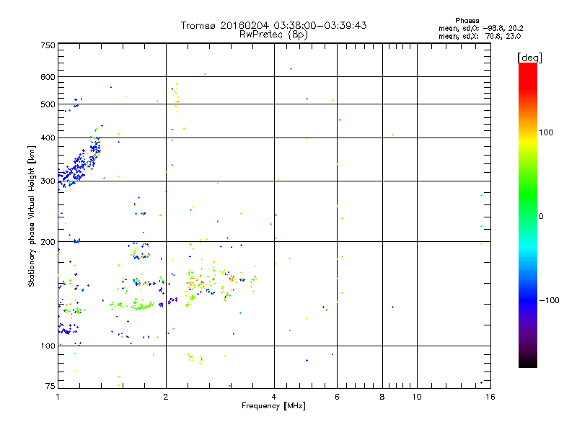Image resolution: width=577 pixels, height=432 pixels.
Task: Click the green echo cluster below 2 MHz
Action: point(141,305)
